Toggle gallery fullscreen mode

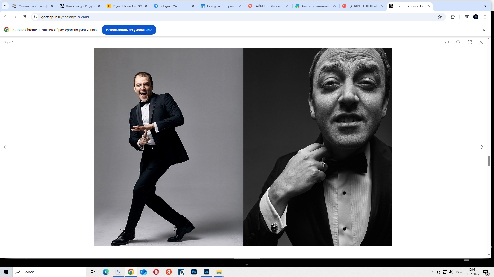click(470, 42)
